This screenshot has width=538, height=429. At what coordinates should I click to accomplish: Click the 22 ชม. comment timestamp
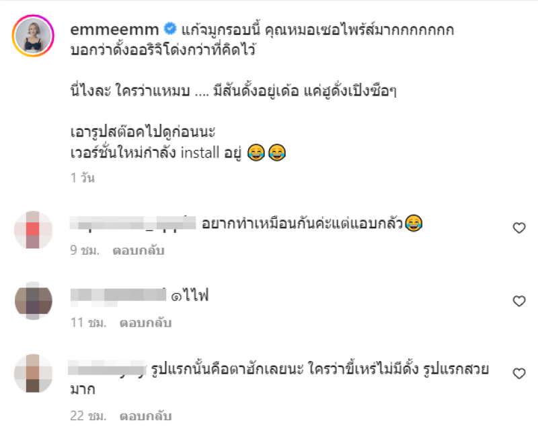click(x=89, y=416)
